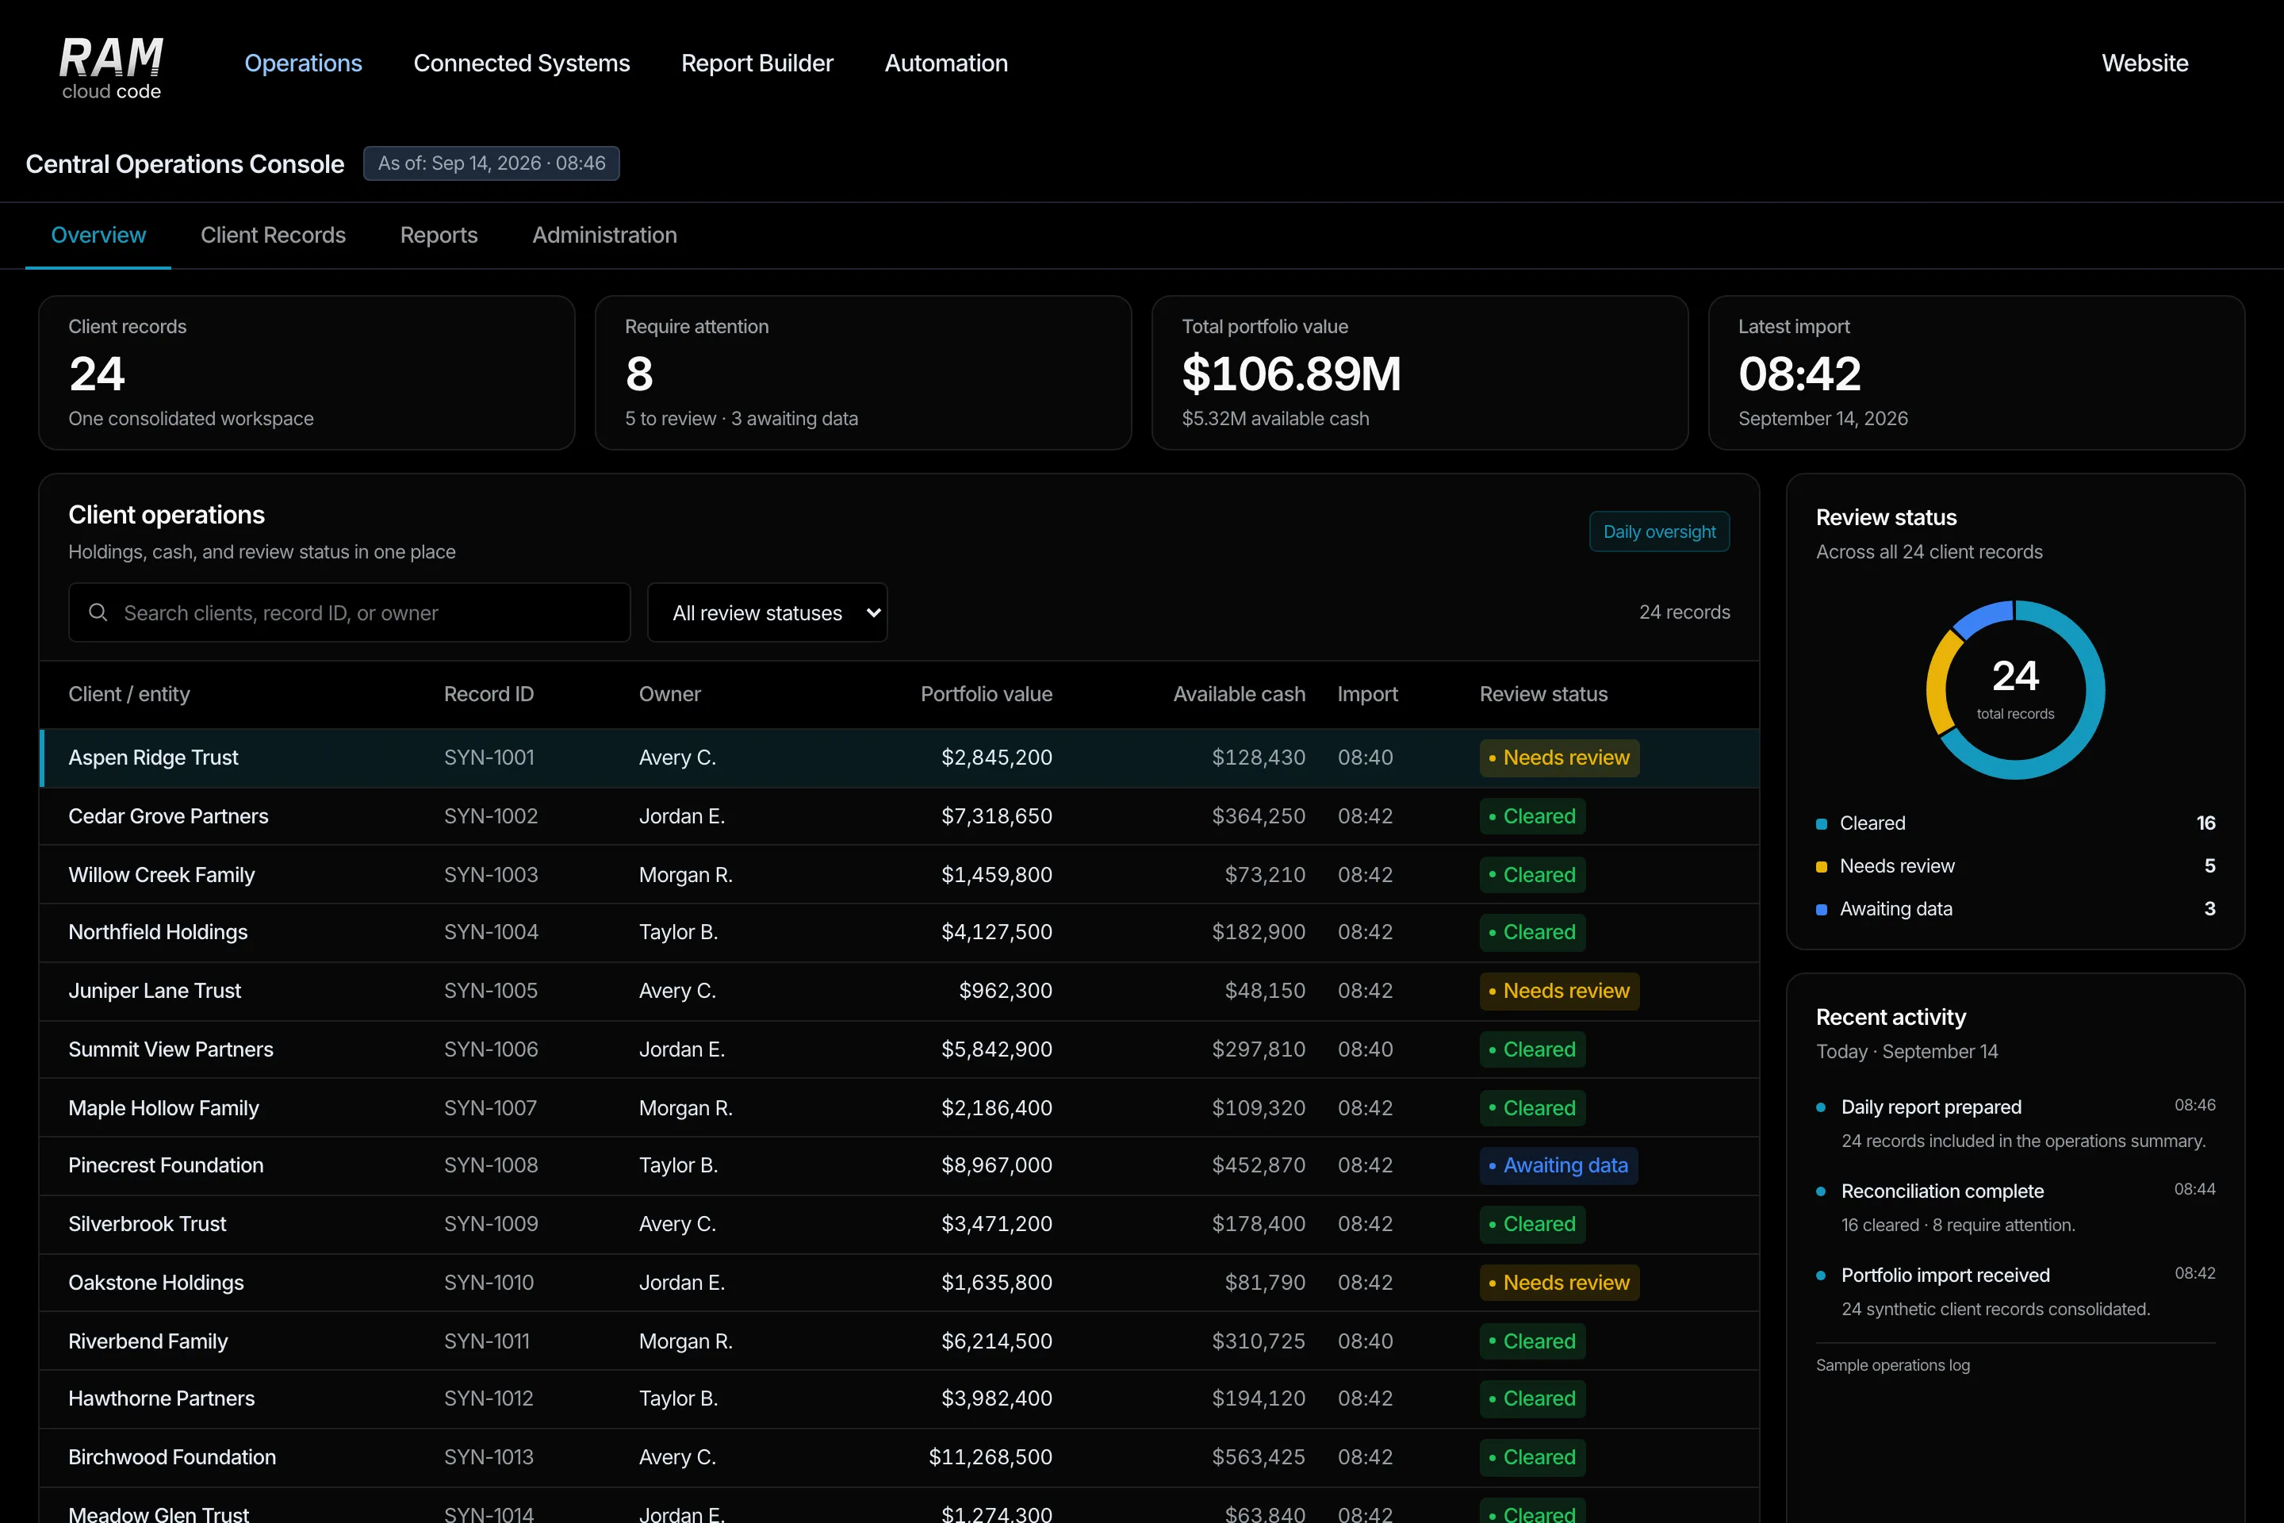Screen dimensions: 2284x1523
Task: Select the Aspen Ridge Trust row
Action: tap(899, 758)
